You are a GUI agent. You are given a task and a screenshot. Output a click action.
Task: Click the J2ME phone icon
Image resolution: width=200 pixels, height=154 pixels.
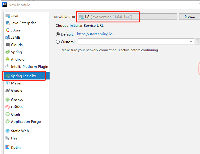point(8,38)
